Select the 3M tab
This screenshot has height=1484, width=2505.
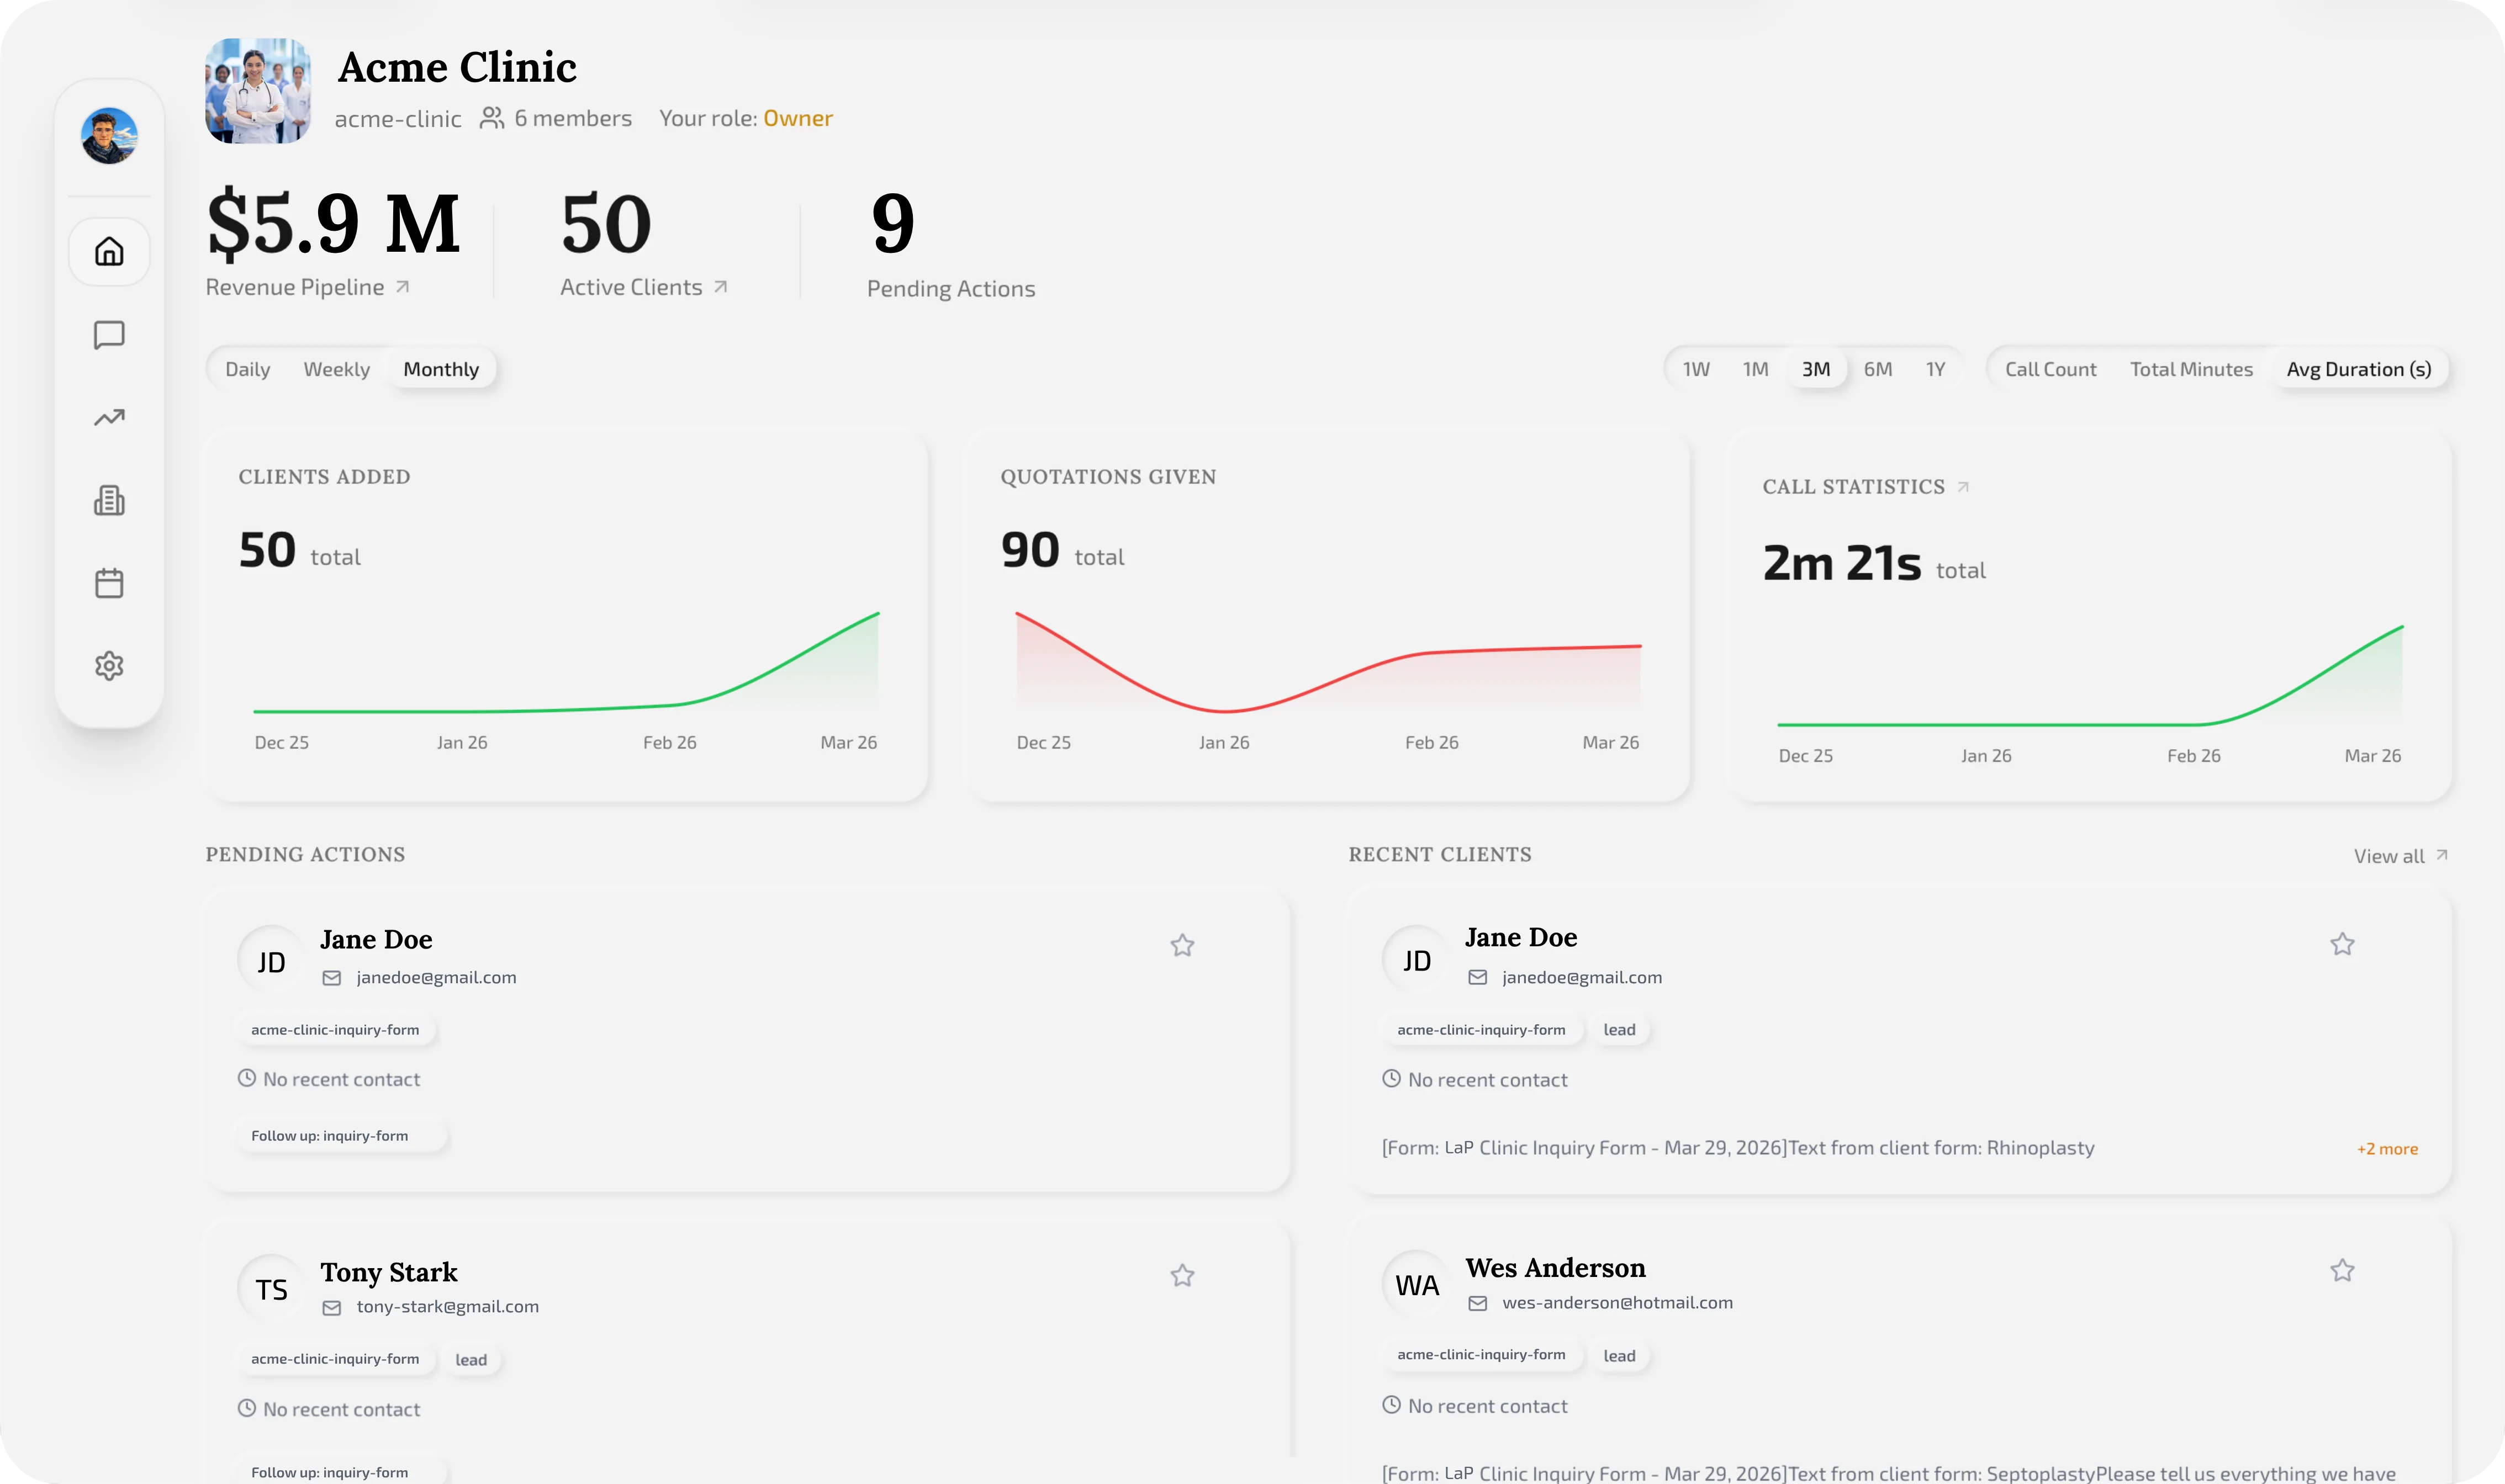tap(1816, 368)
